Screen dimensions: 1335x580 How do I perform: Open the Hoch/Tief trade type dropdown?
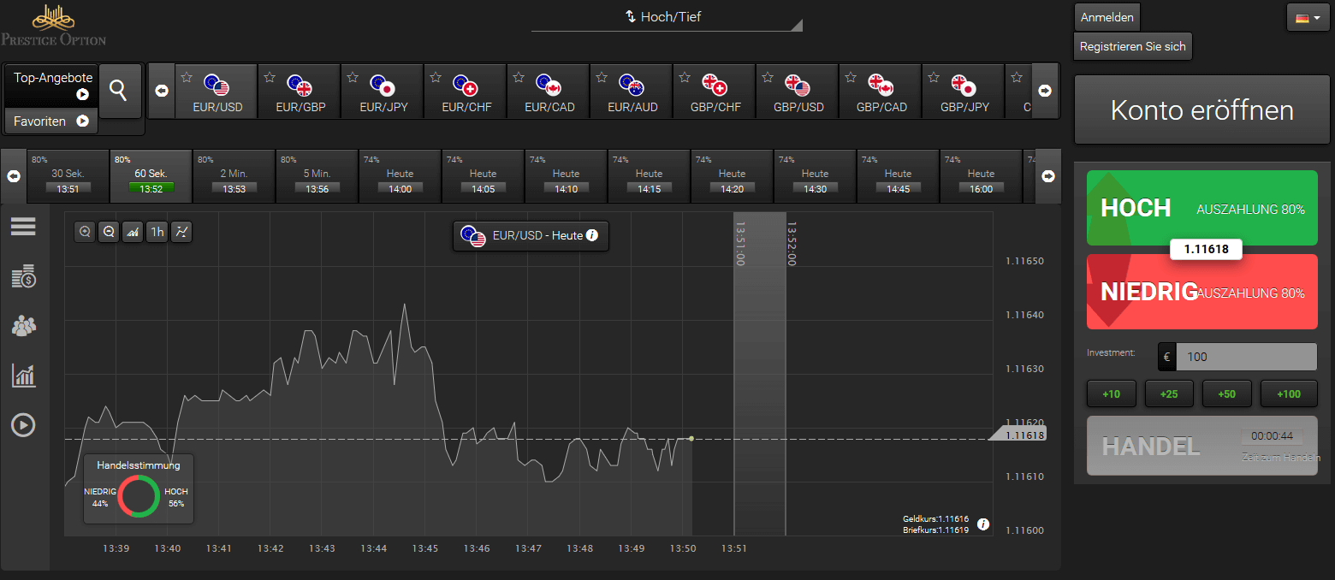tap(667, 16)
